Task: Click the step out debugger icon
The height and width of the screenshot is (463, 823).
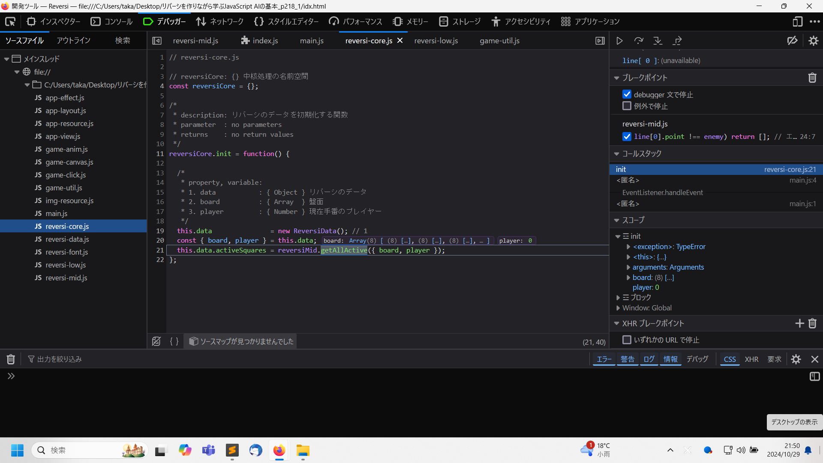Action: (x=677, y=41)
